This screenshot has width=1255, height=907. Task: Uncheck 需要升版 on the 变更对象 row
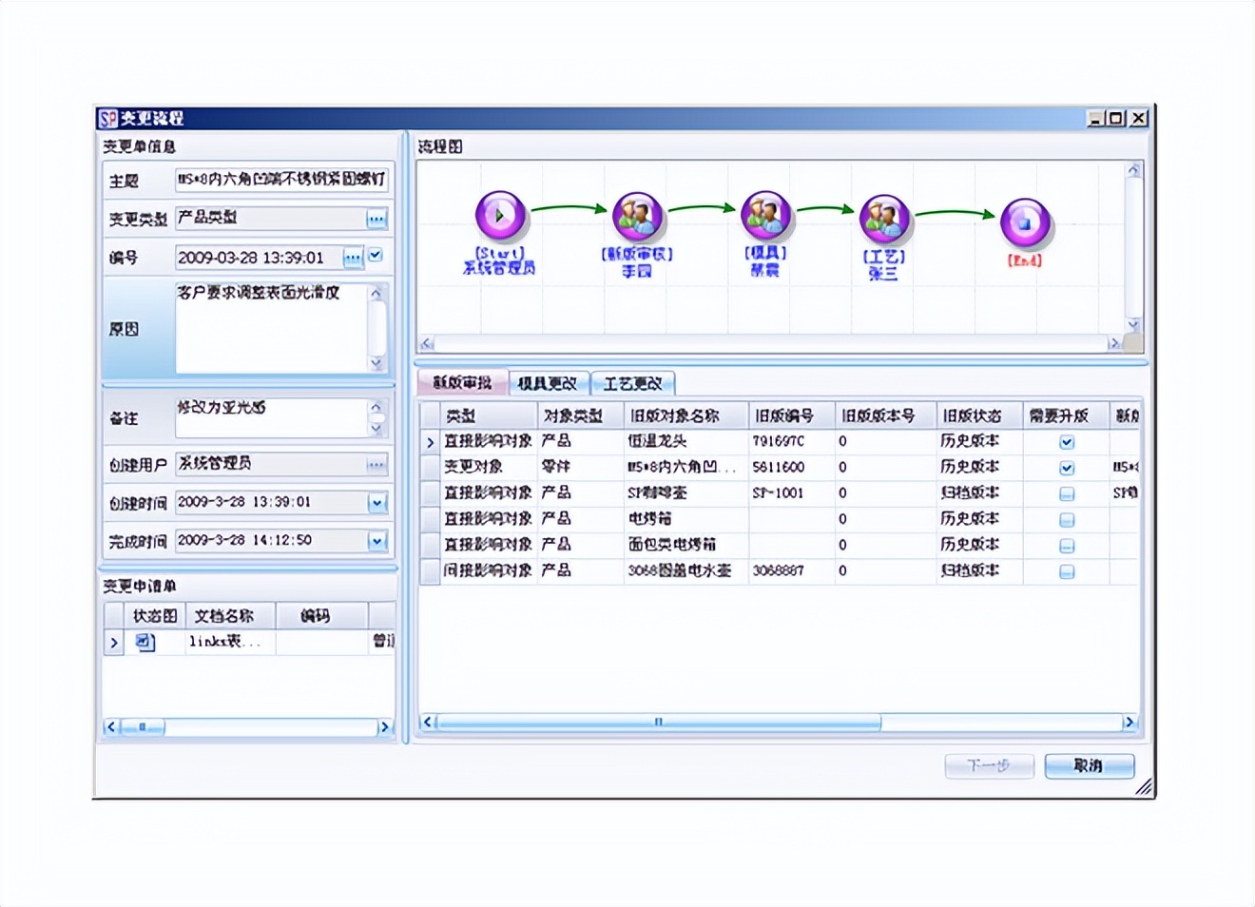1067,467
